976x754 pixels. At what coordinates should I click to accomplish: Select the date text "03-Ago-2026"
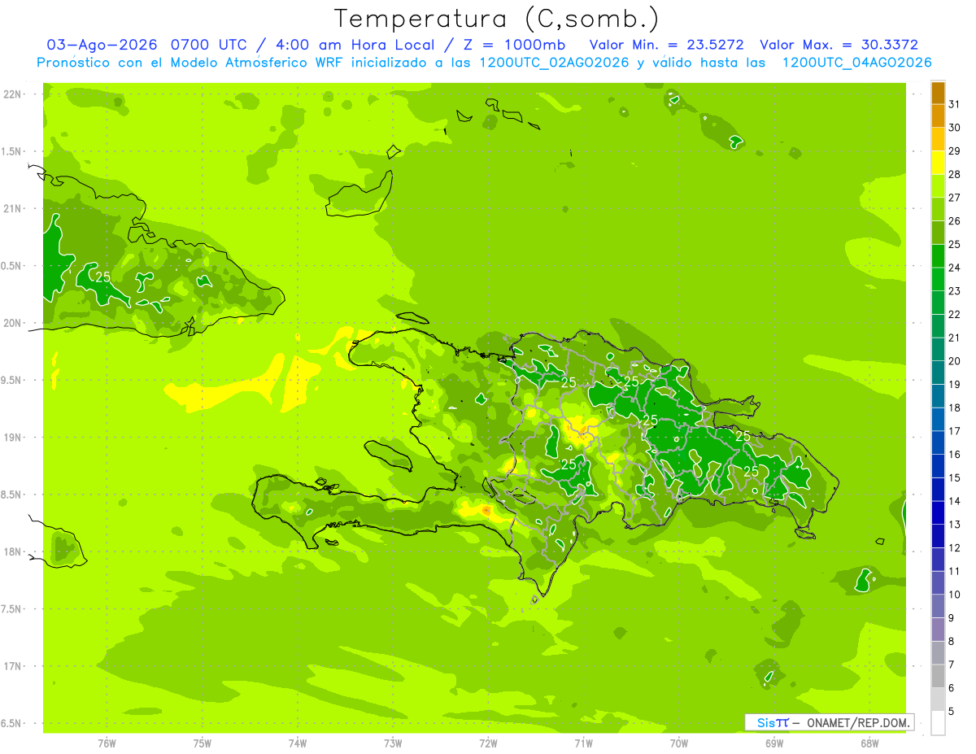coord(102,45)
